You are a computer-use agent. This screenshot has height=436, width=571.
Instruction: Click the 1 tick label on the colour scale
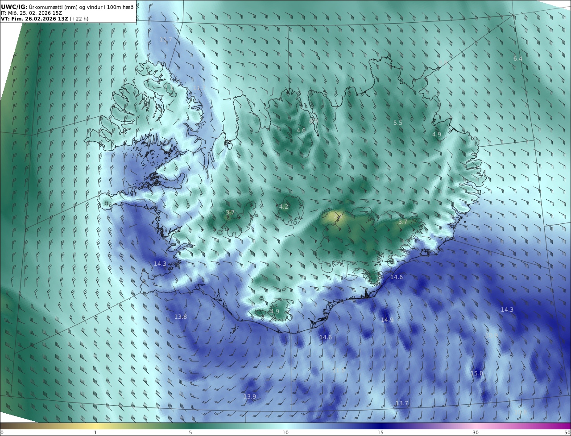point(95,432)
